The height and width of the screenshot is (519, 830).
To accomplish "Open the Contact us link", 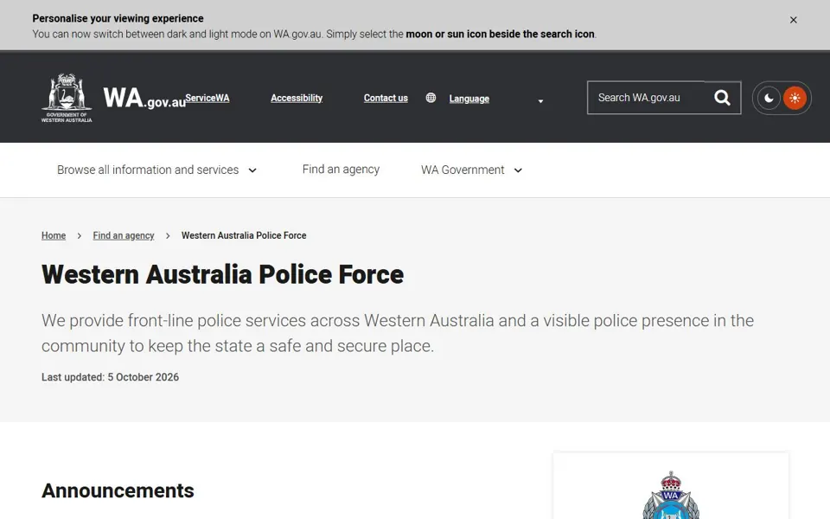I will click(386, 98).
